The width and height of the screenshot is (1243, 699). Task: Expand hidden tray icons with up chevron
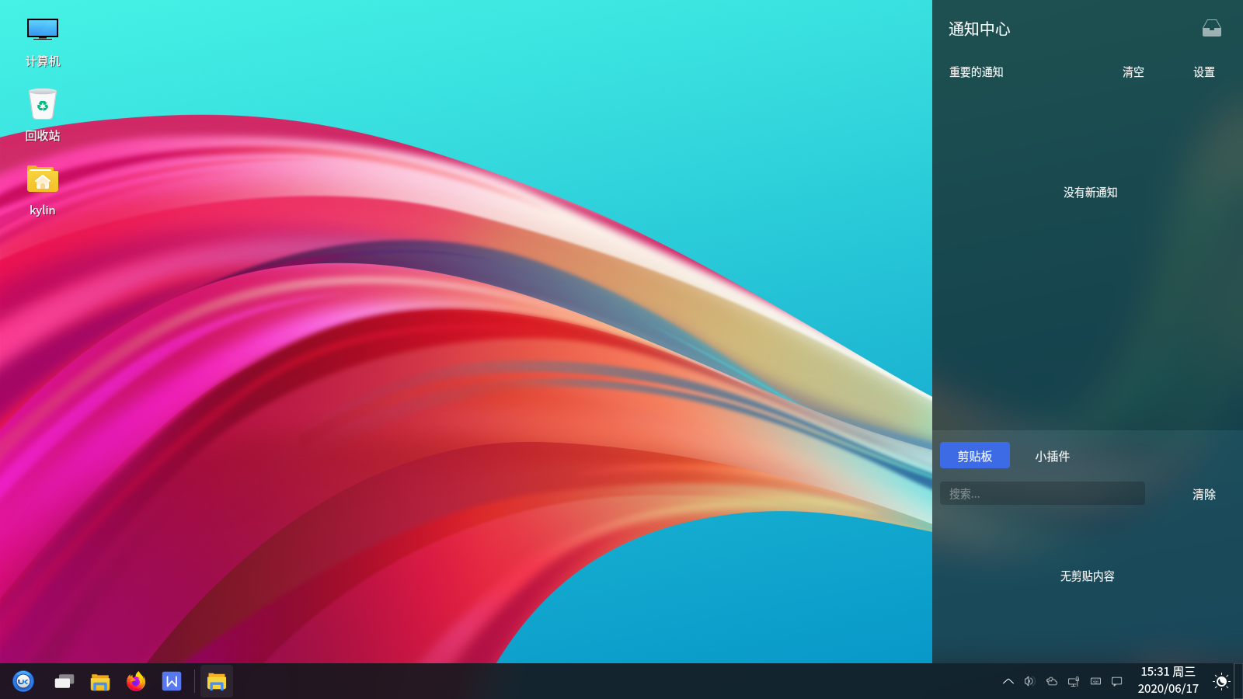pos(1008,681)
